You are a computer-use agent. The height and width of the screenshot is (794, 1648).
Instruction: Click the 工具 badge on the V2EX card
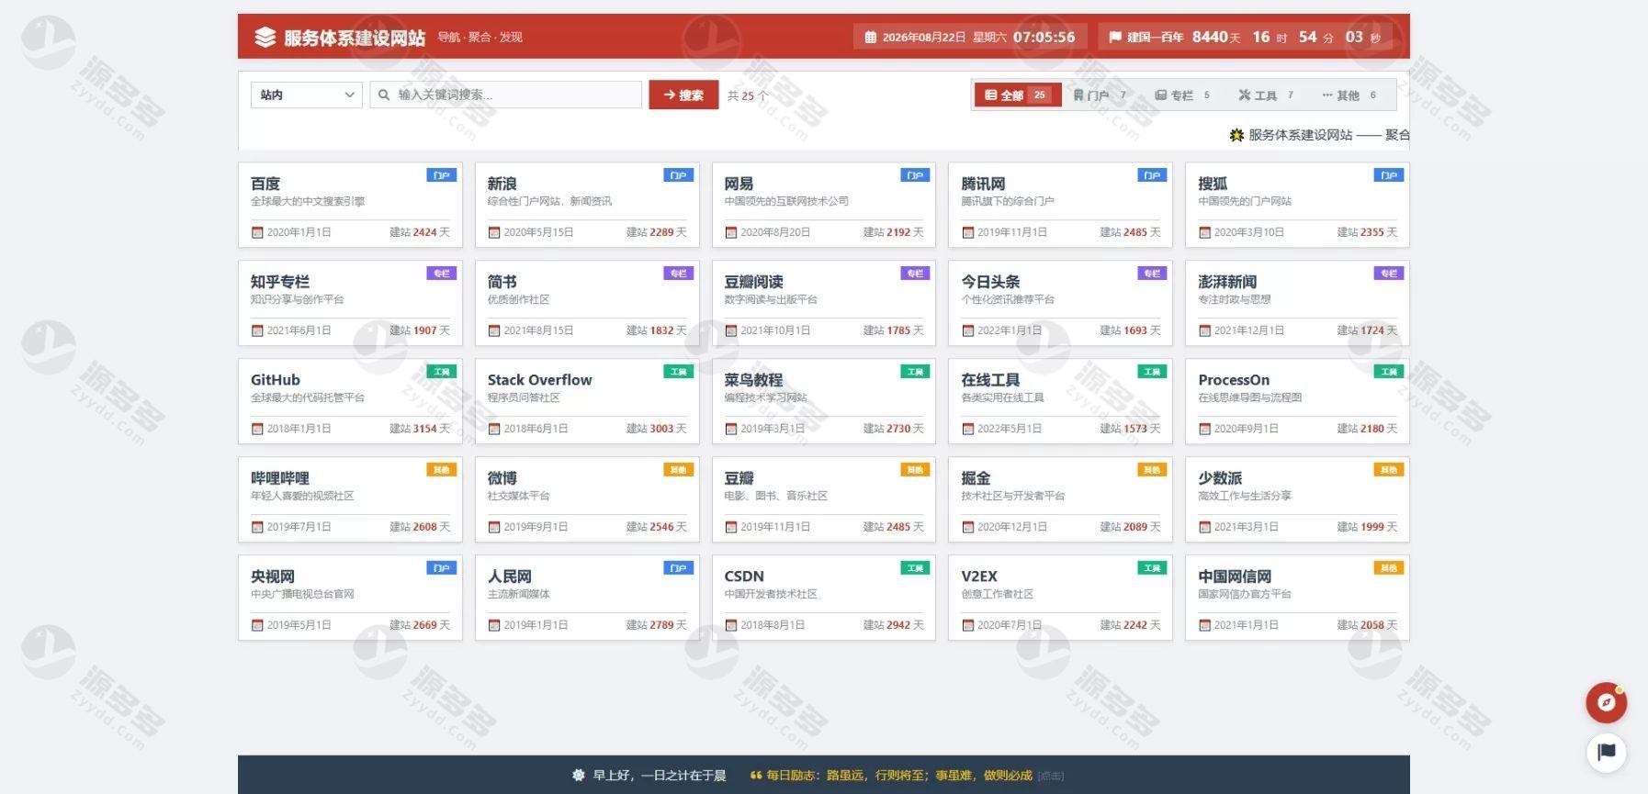pyautogui.click(x=1153, y=568)
